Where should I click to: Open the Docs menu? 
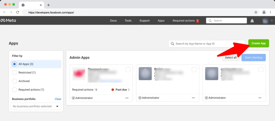pyautogui.click(x=113, y=21)
